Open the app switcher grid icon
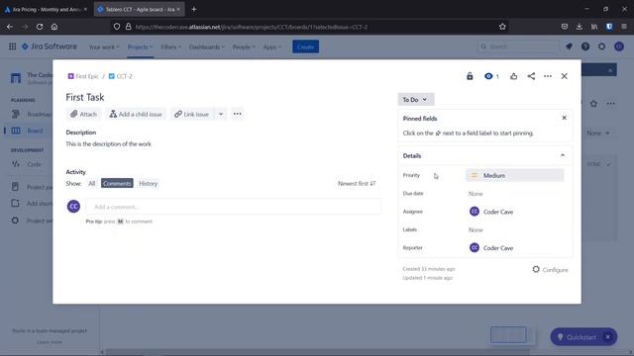The height and width of the screenshot is (356, 634). (12, 46)
